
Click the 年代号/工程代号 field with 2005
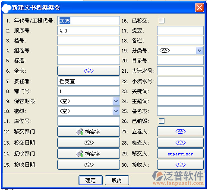click(88, 21)
